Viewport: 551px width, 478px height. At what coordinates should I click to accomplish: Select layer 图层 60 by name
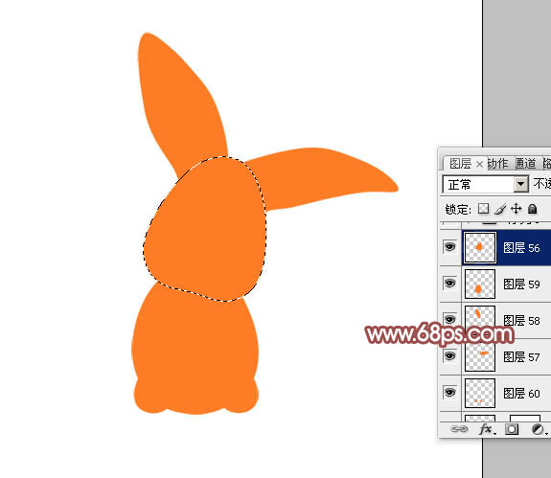click(x=521, y=394)
